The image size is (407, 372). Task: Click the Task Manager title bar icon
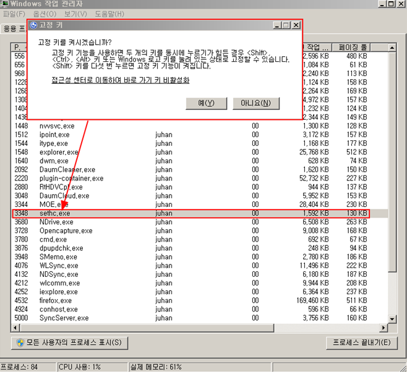click(4, 4)
